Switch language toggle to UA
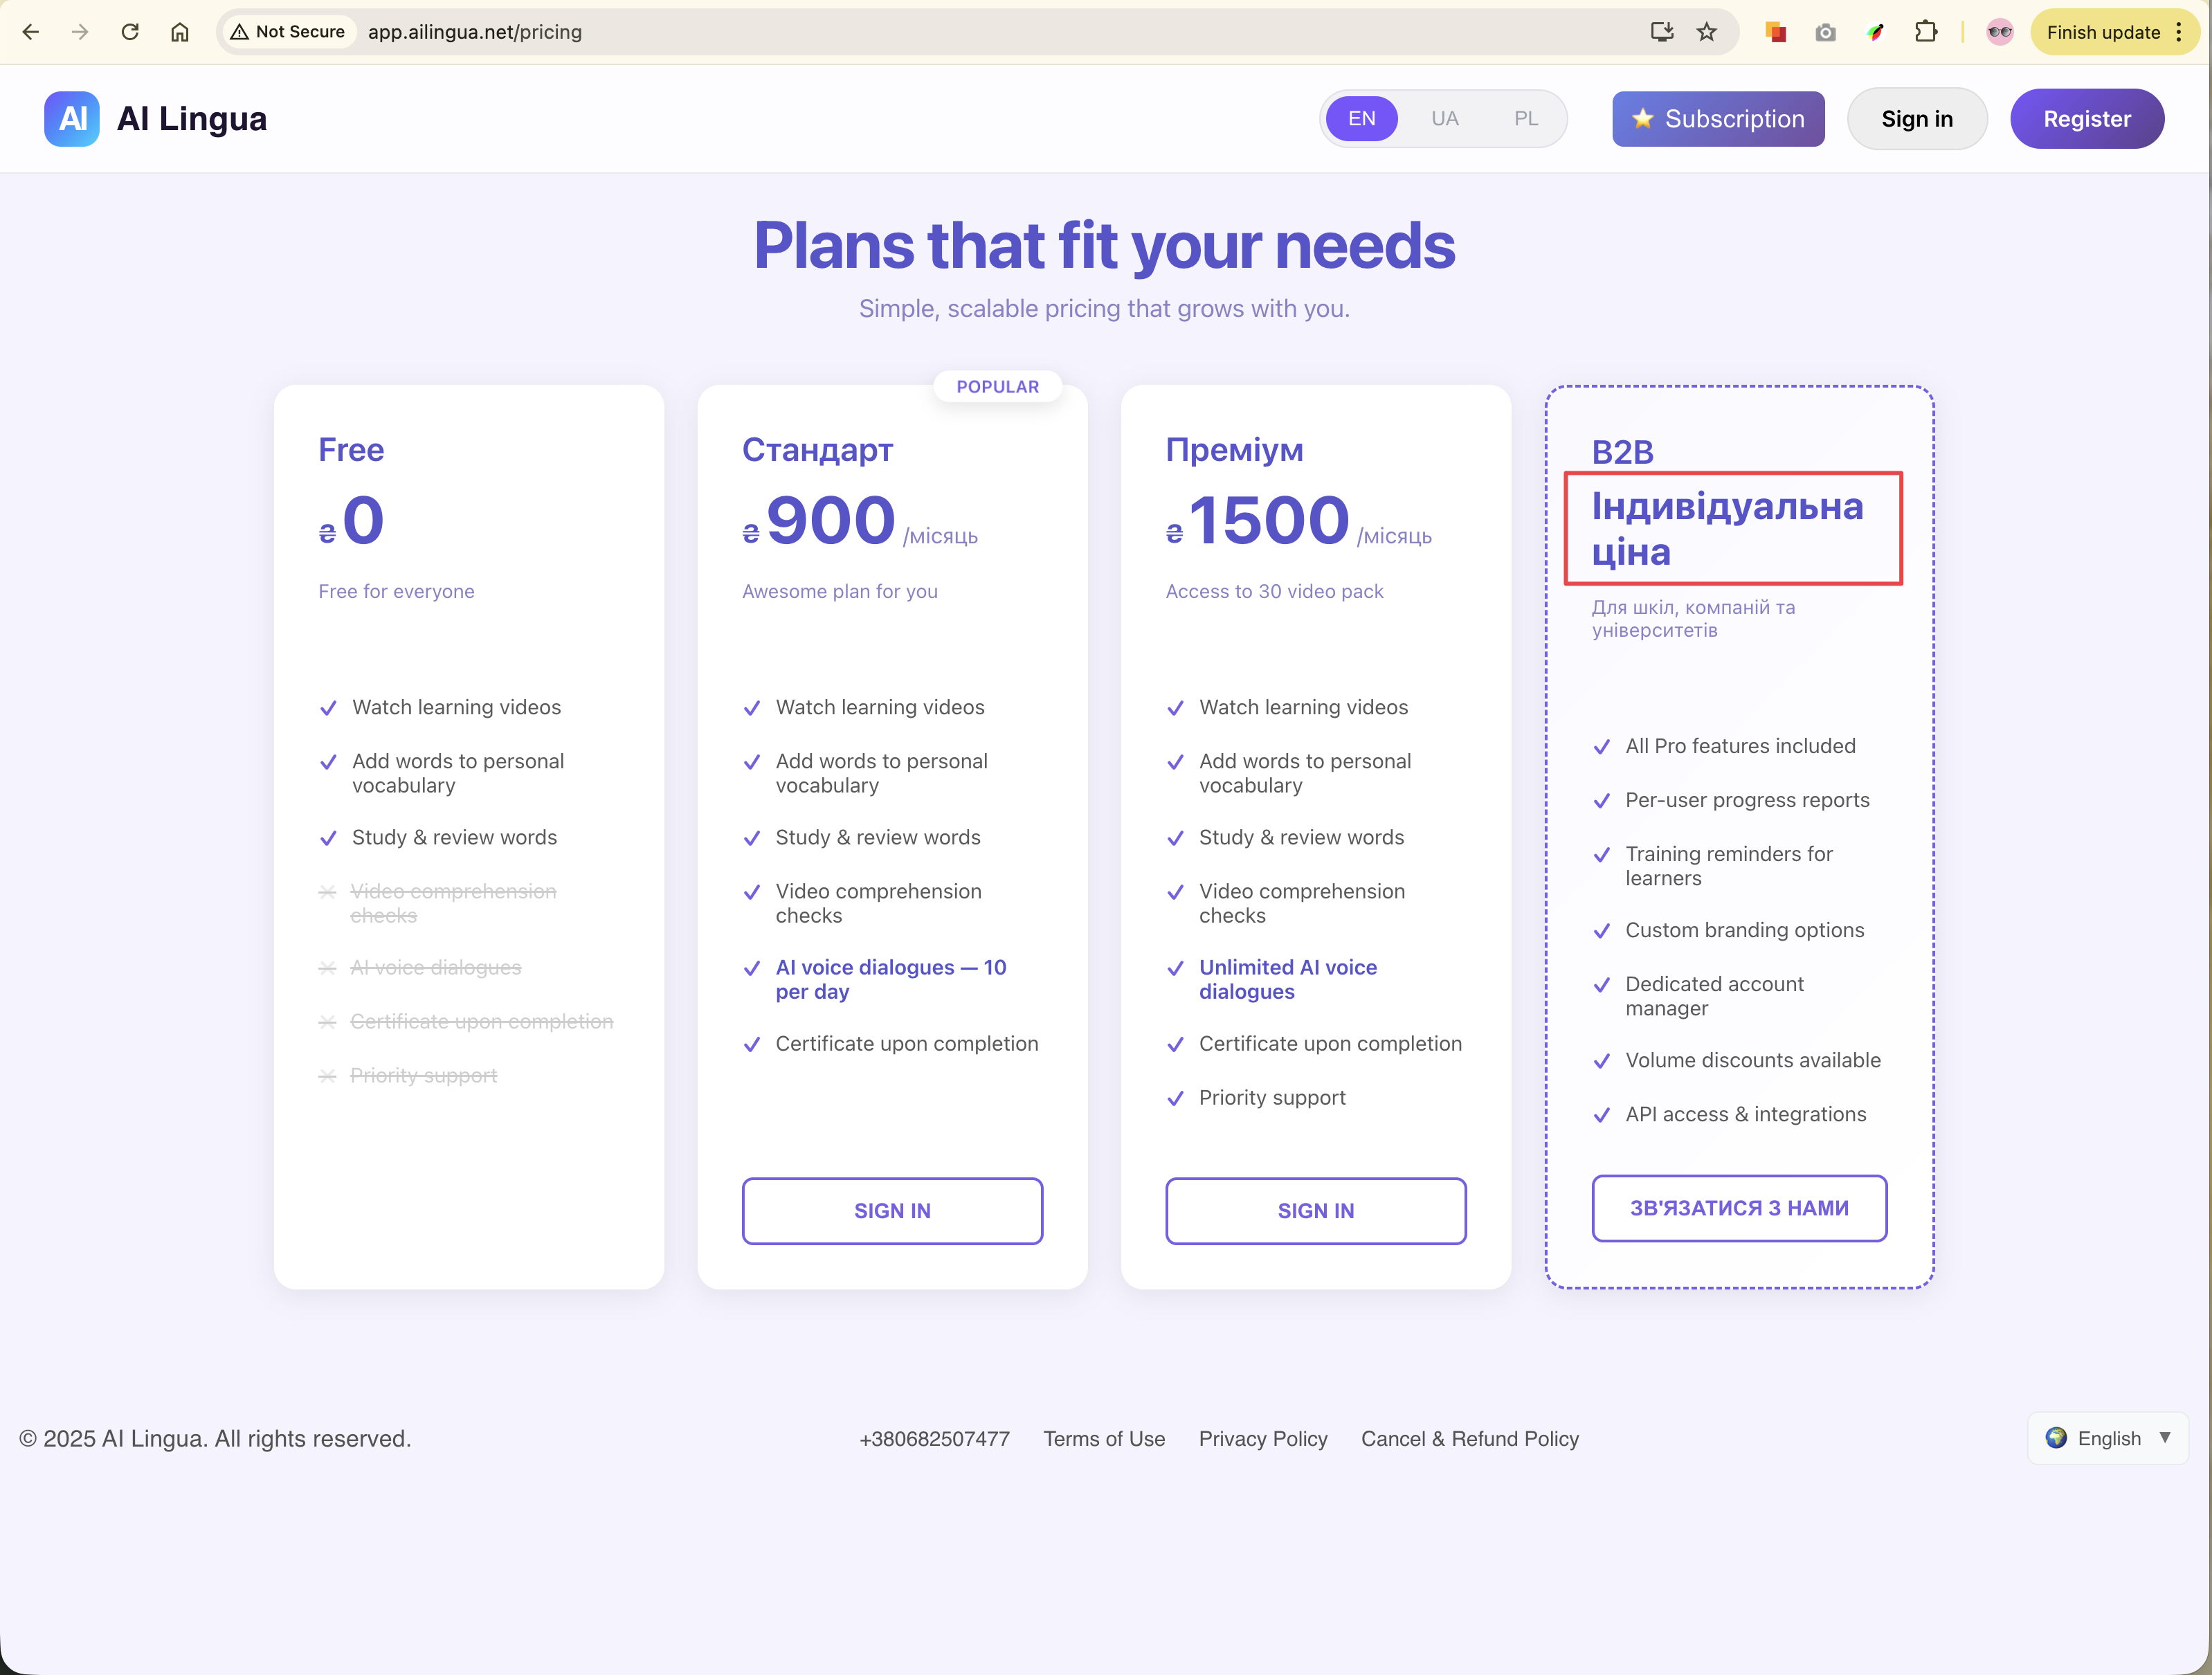 1444,119
